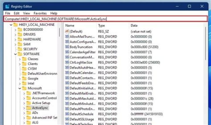This screenshot has width=211, height=125.
Task: Select the DefaultAutdHea value name
Action: [x=82, y=67]
